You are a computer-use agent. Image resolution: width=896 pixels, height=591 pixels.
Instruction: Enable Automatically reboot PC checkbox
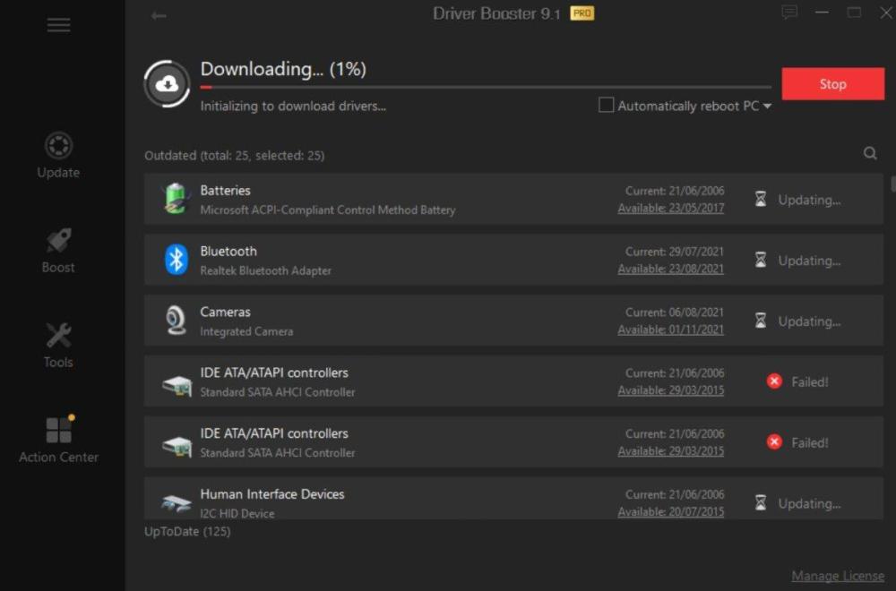point(606,105)
